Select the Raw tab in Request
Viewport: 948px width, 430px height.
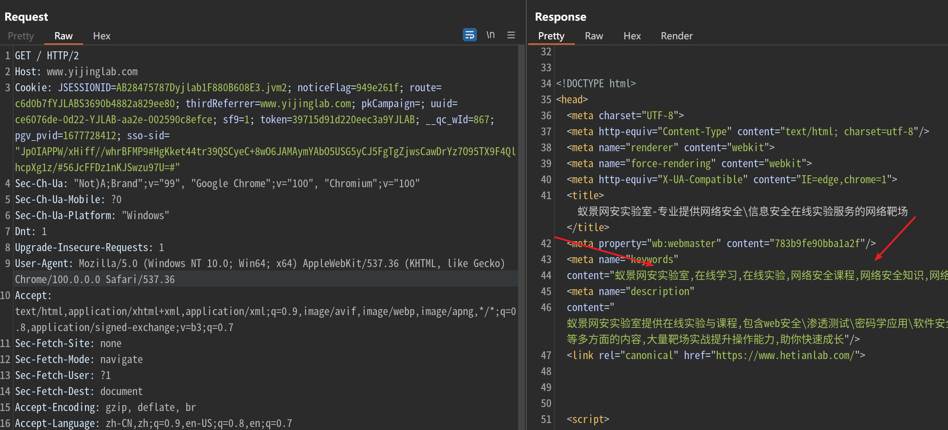coord(63,36)
